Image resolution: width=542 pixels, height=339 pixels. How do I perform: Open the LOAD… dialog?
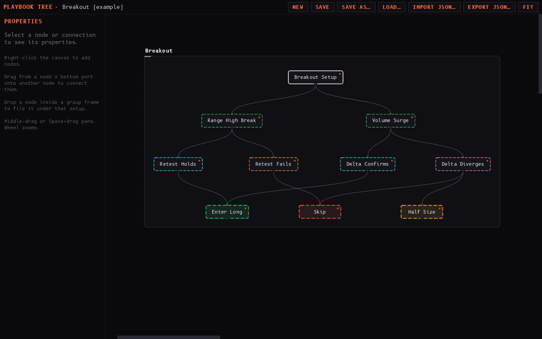(x=392, y=7)
